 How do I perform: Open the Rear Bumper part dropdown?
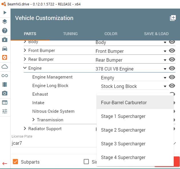(x=132, y=60)
